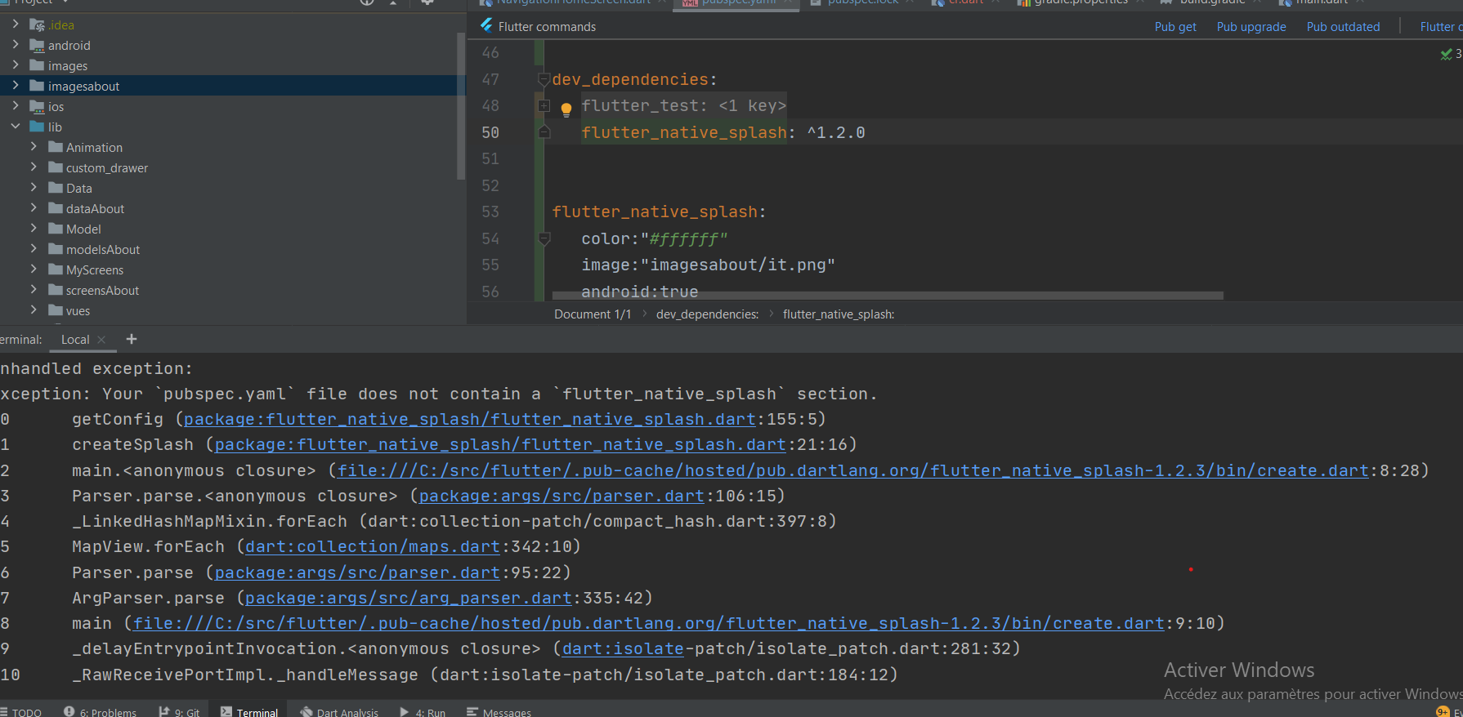Click the green inspection checkmark indicator
This screenshot has height=717, width=1463.
tap(1446, 54)
